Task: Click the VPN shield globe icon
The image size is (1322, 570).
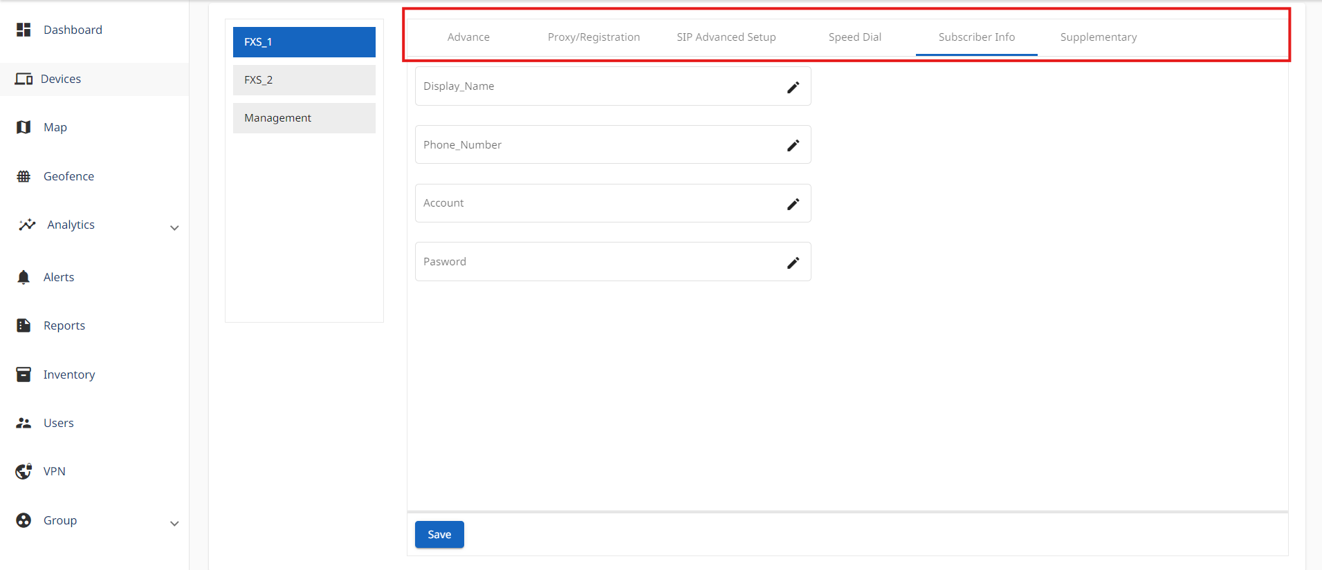Action: pos(24,471)
